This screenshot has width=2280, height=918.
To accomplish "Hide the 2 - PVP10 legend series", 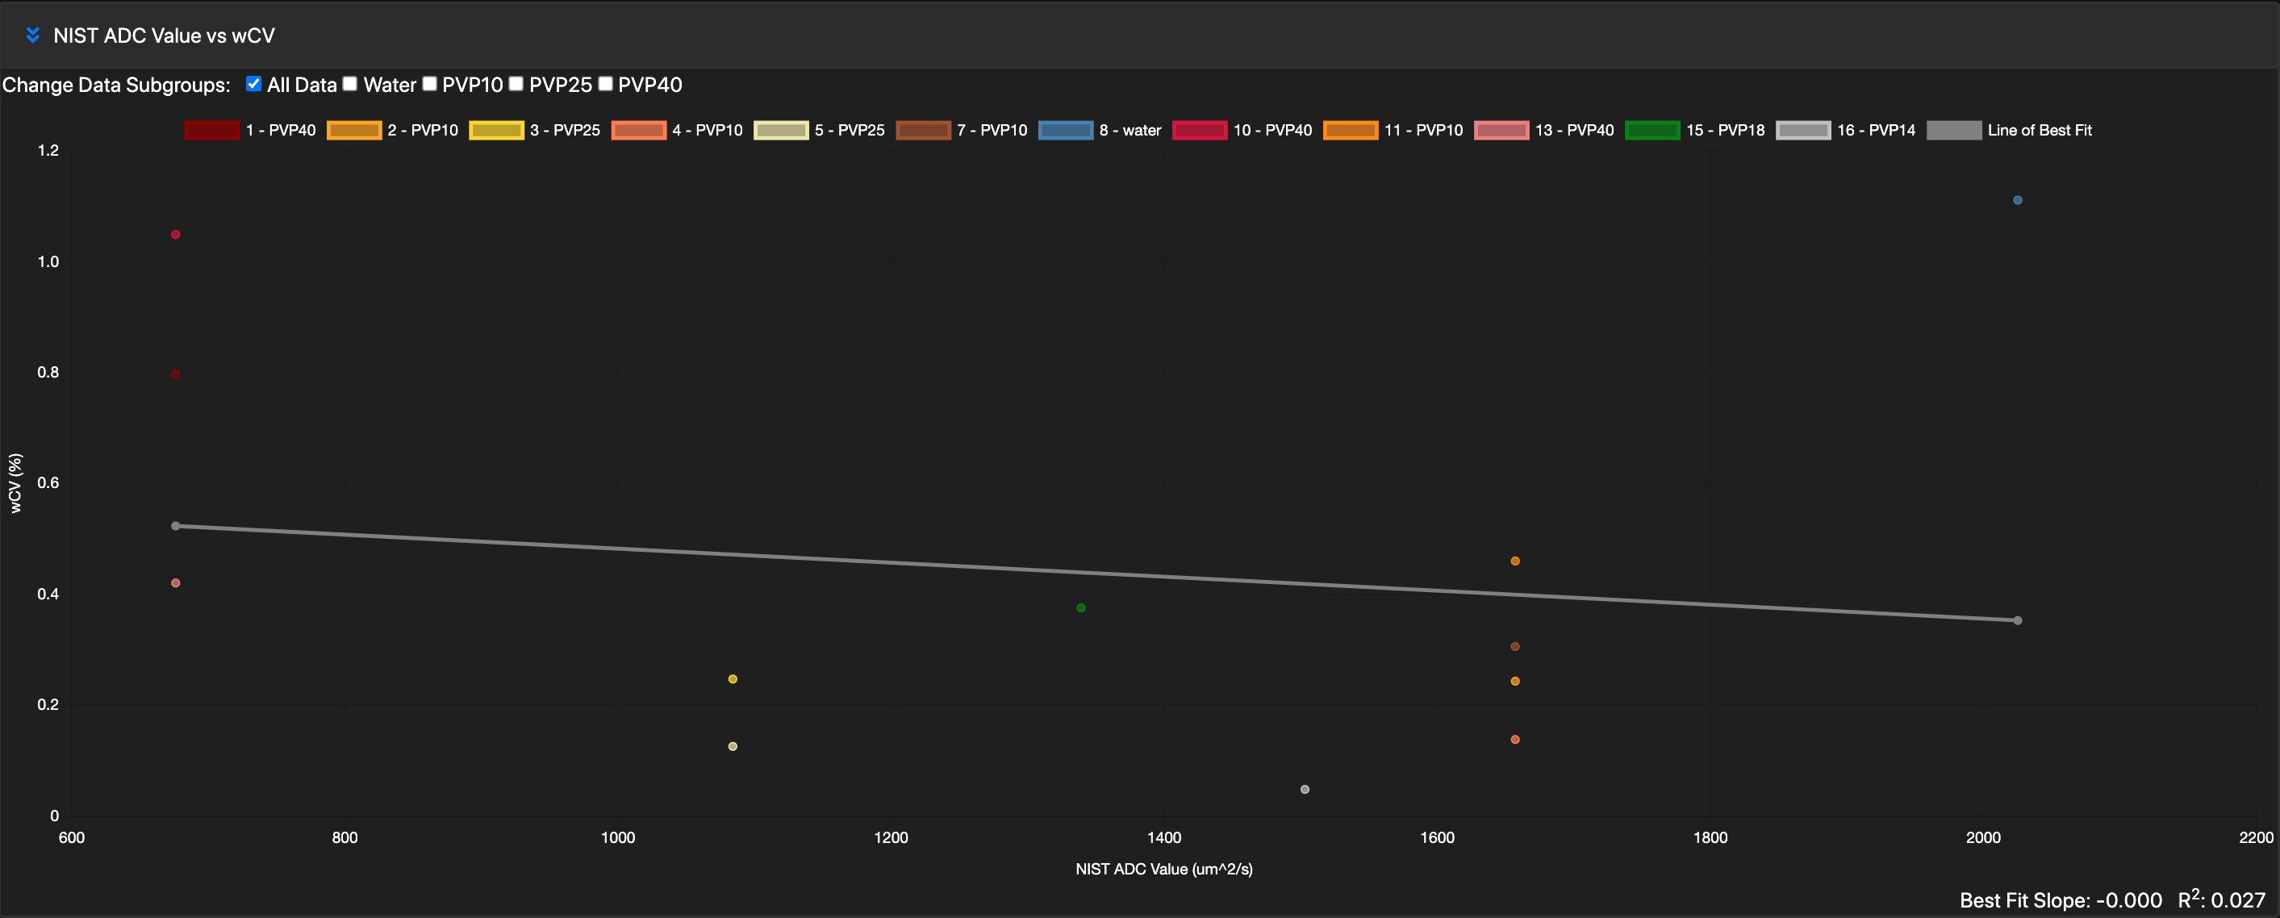I will (354, 130).
